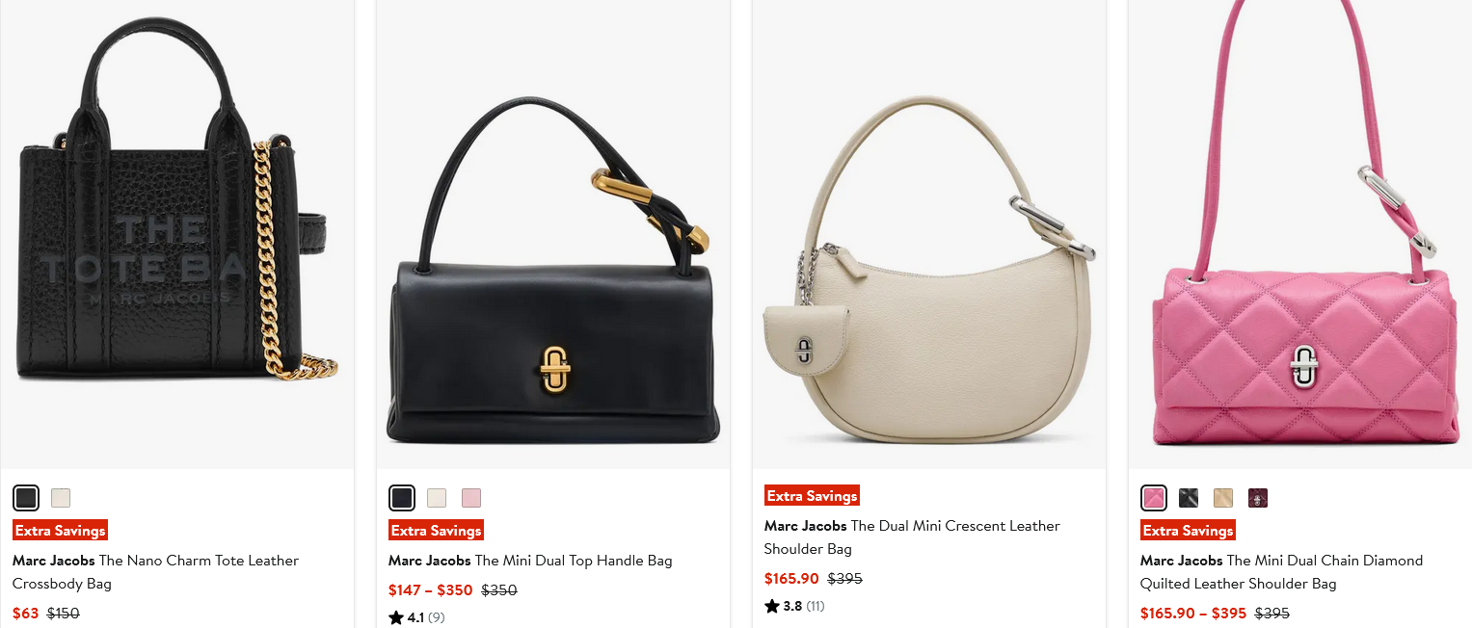Pick black swatch for Diamond Quilted Shoulder Bag
Image resolution: width=1472 pixels, height=628 pixels.
pyautogui.click(x=1189, y=498)
